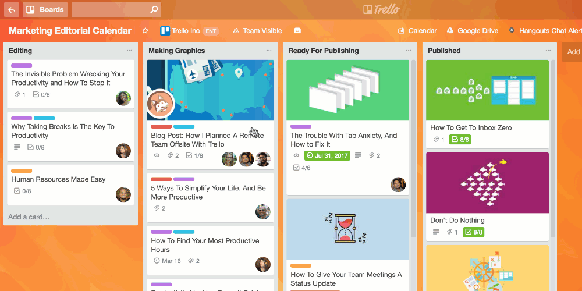Toggle the Jul 31, 2017 due date badge
Screen dimensions: 582x291
(x=327, y=155)
